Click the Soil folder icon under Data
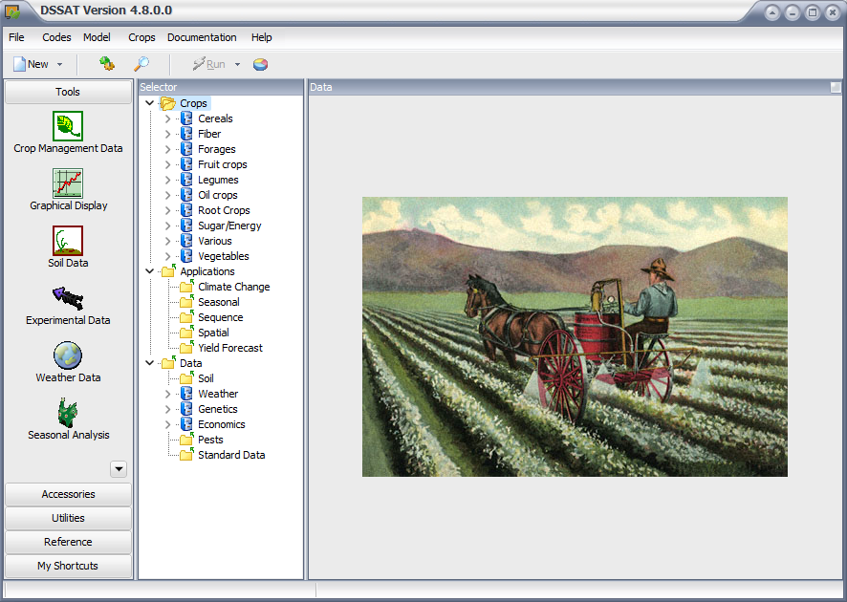The image size is (847, 602). pos(186,378)
